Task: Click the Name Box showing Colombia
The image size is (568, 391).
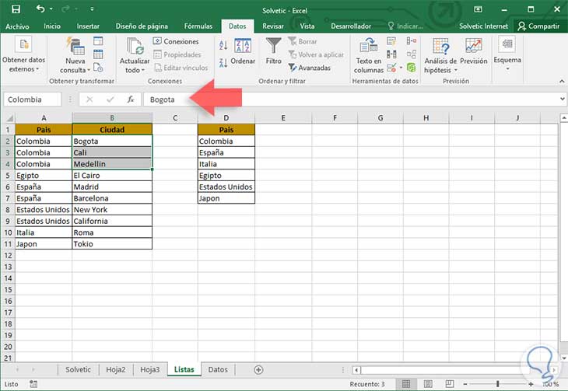Action: click(x=33, y=99)
